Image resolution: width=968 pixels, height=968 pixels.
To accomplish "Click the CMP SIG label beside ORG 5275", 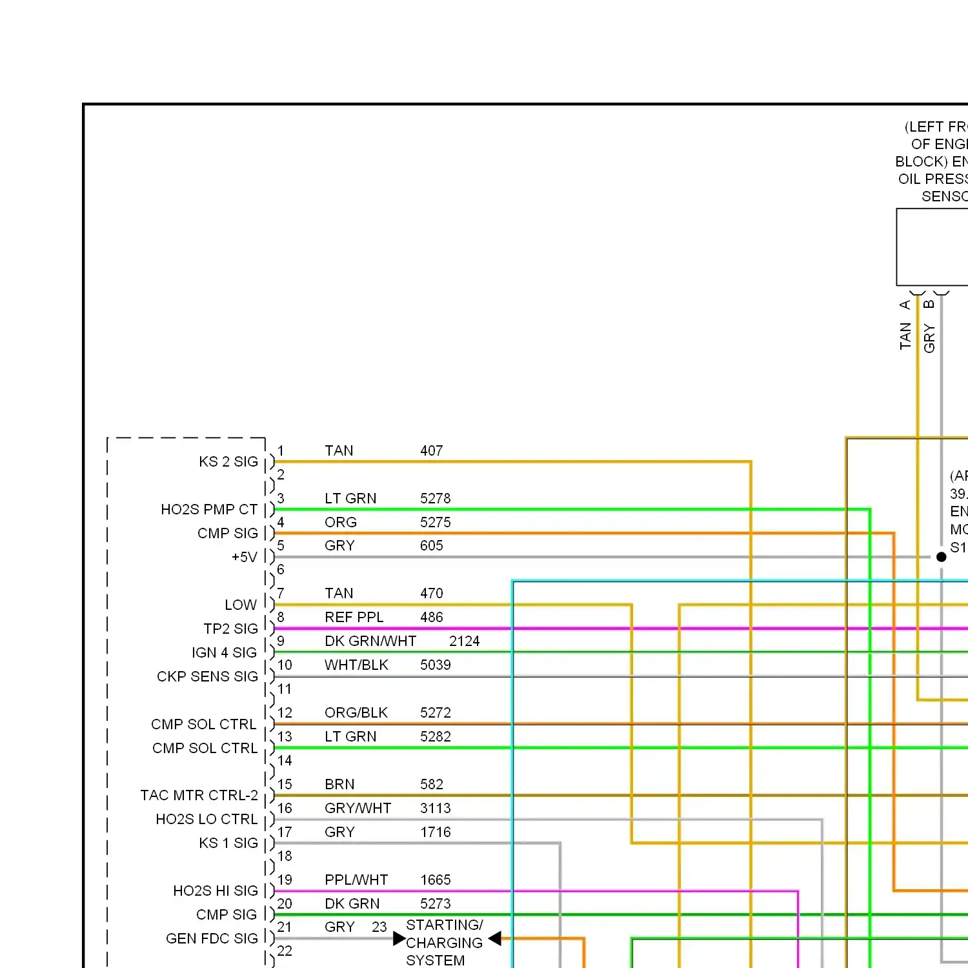I will pyautogui.click(x=228, y=533).
